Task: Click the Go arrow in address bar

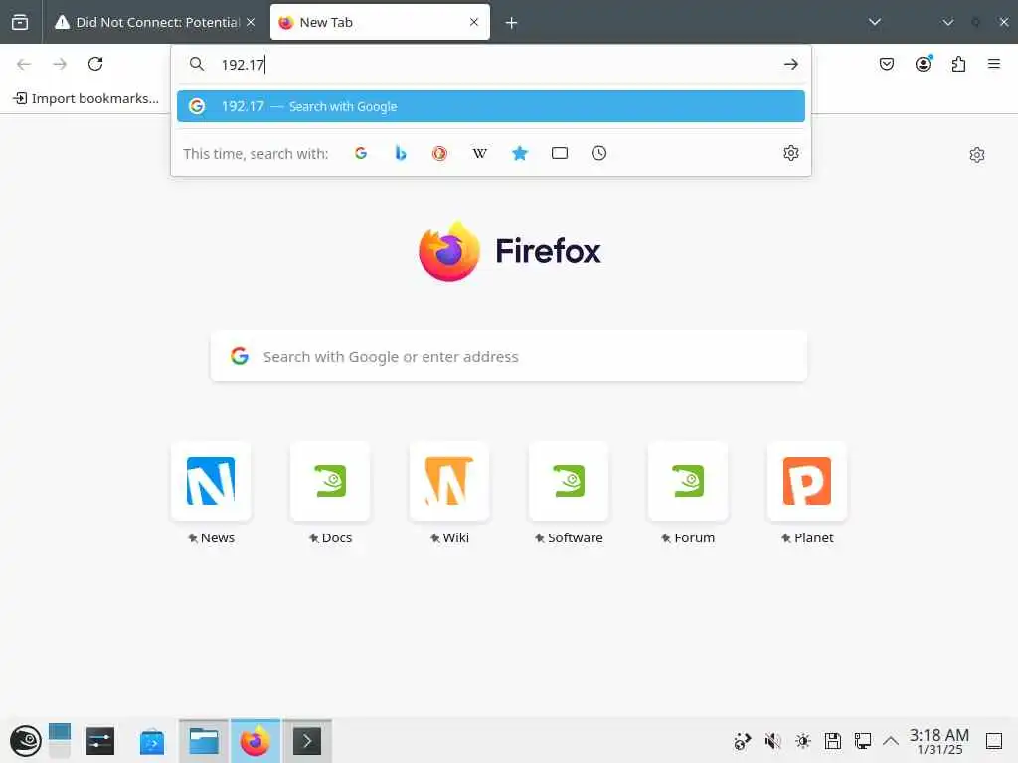Action: point(790,65)
